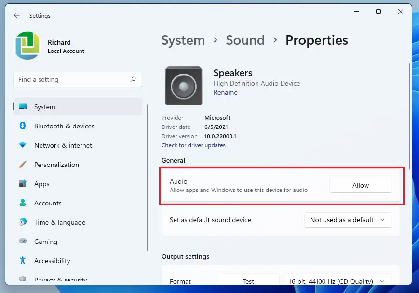Click the Personalization paintbrush icon

(23, 164)
